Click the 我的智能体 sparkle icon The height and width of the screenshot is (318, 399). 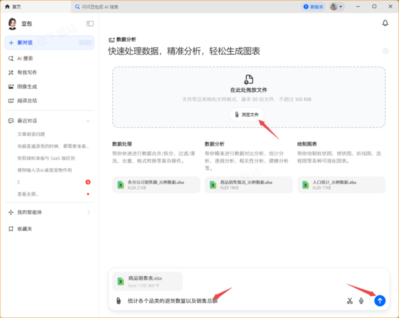tap(11, 212)
